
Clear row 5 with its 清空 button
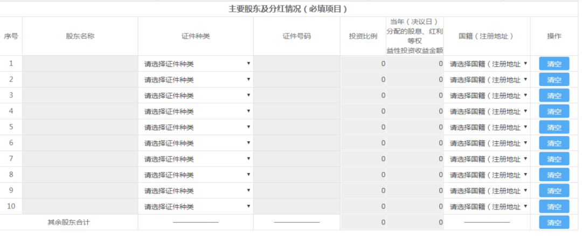553,127
